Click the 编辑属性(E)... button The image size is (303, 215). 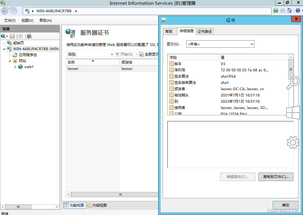237,176
